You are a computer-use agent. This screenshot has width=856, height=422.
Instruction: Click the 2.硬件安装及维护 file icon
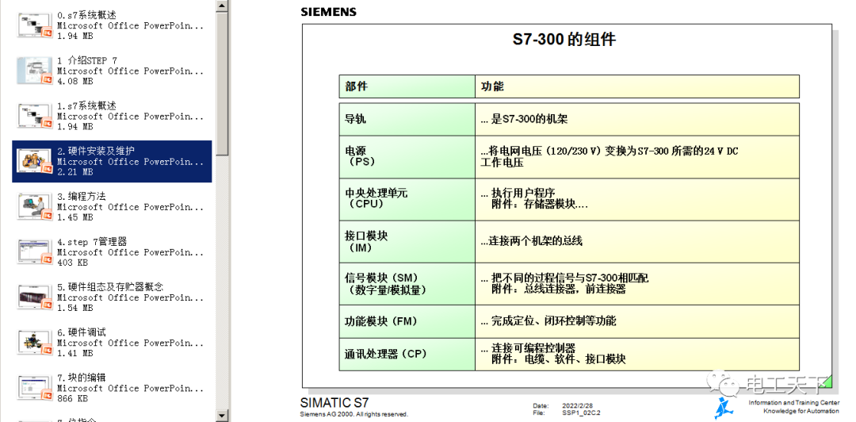click(x=34, y=162)
